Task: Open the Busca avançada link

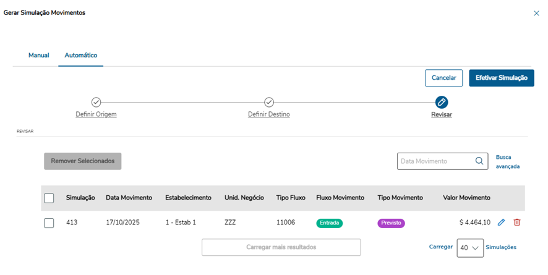Action: click(x=507, y=162)
